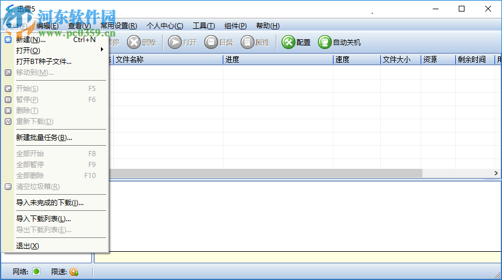Screen dimensions: 502x280
Task: Click the toolbar 目录 folder icon
Action: click(211, 42)
